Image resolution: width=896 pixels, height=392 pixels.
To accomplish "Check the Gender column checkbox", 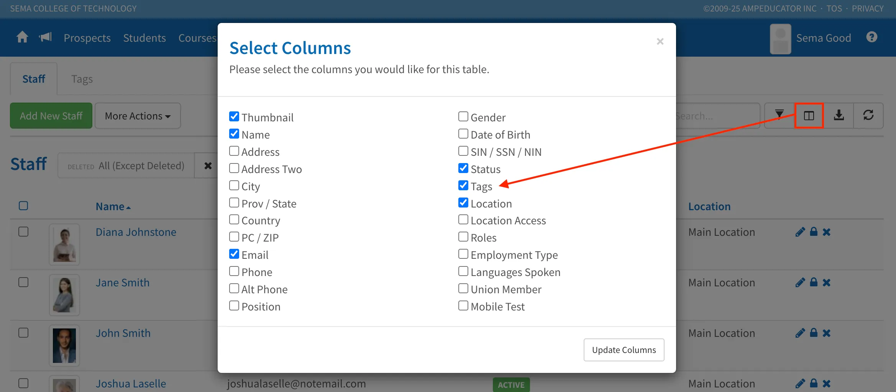I will pyautogui.click(x=463, y=116).
